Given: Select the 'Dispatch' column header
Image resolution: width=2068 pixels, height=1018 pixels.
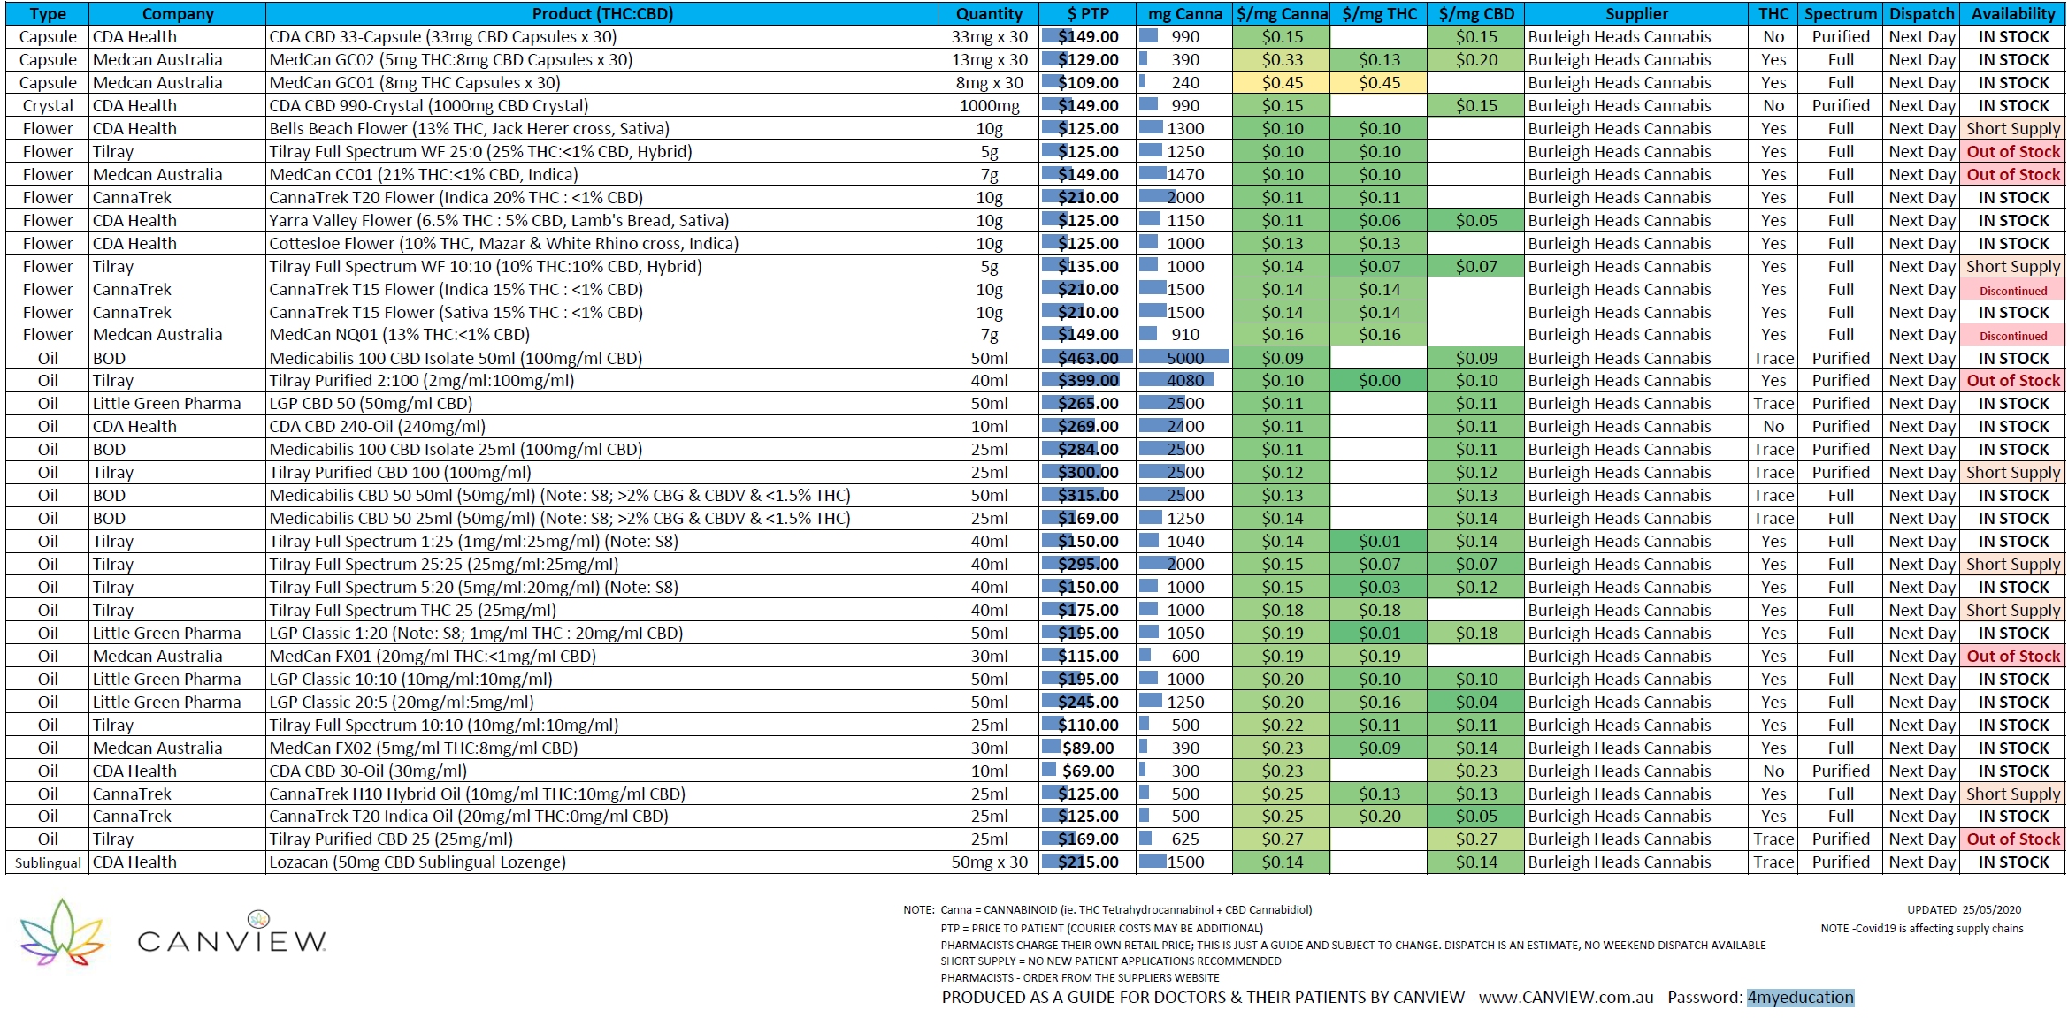Looking at the screenshot, I should click(1921, 13).
